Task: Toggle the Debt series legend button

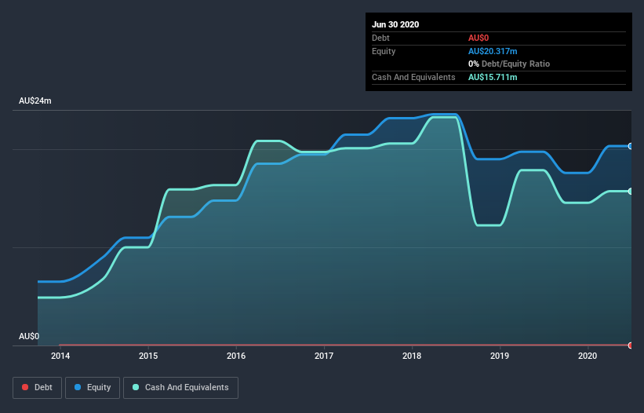Action: (37, 388)
